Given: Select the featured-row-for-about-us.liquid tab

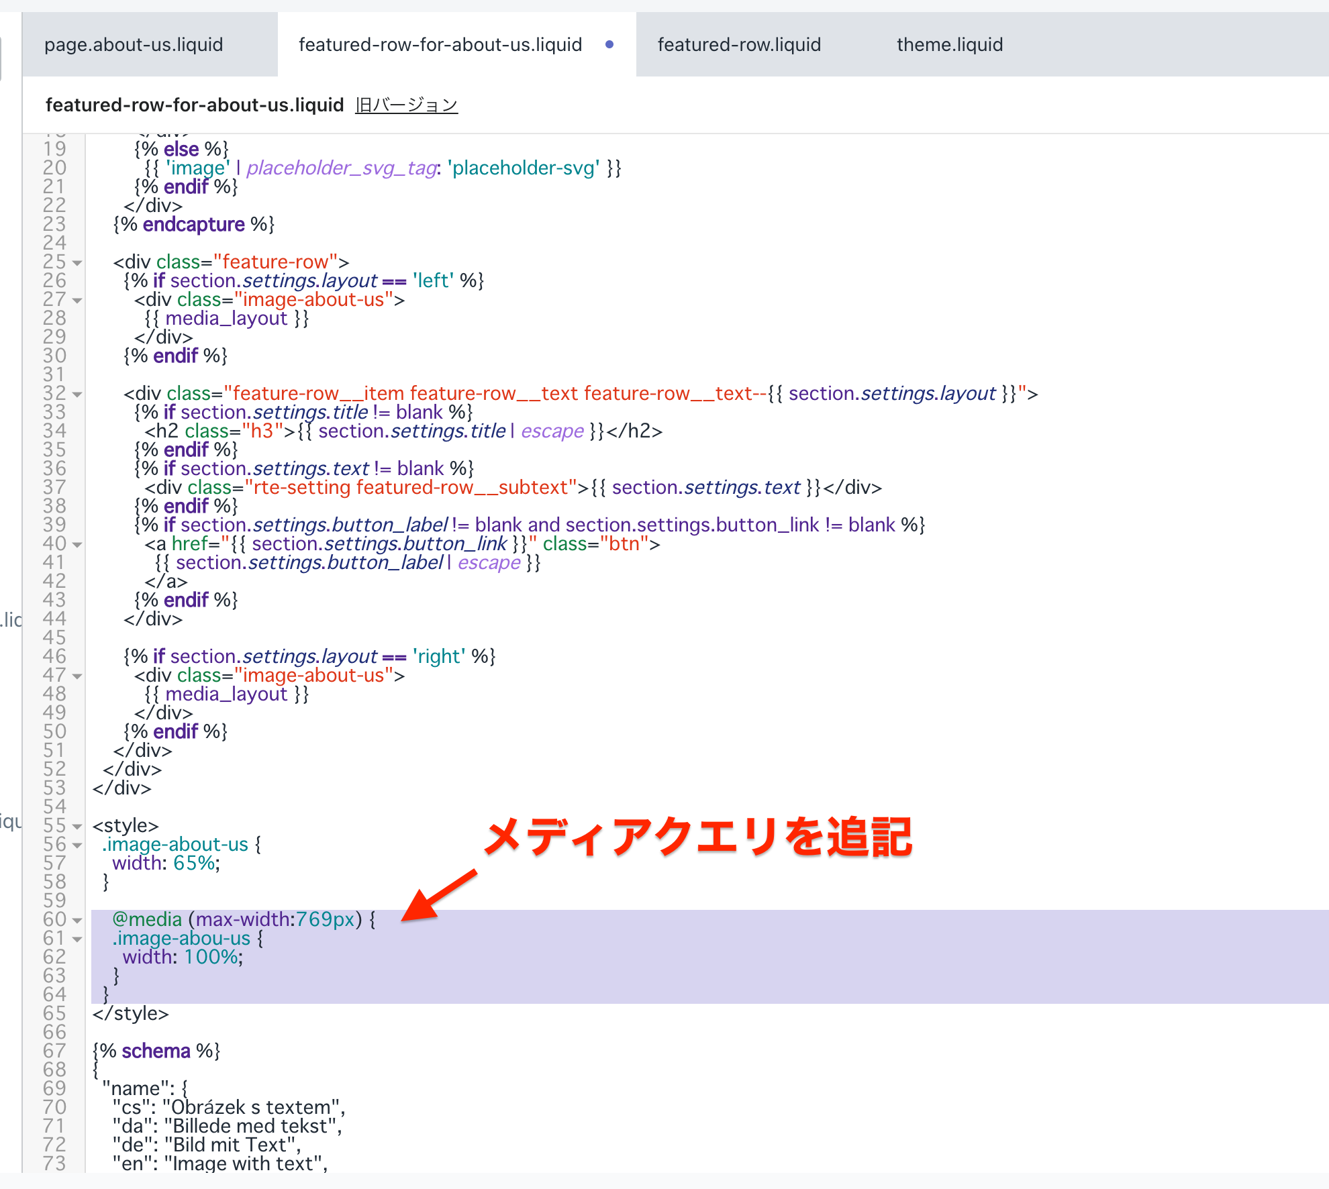Looking at the screenshot, I should point(440,45).
